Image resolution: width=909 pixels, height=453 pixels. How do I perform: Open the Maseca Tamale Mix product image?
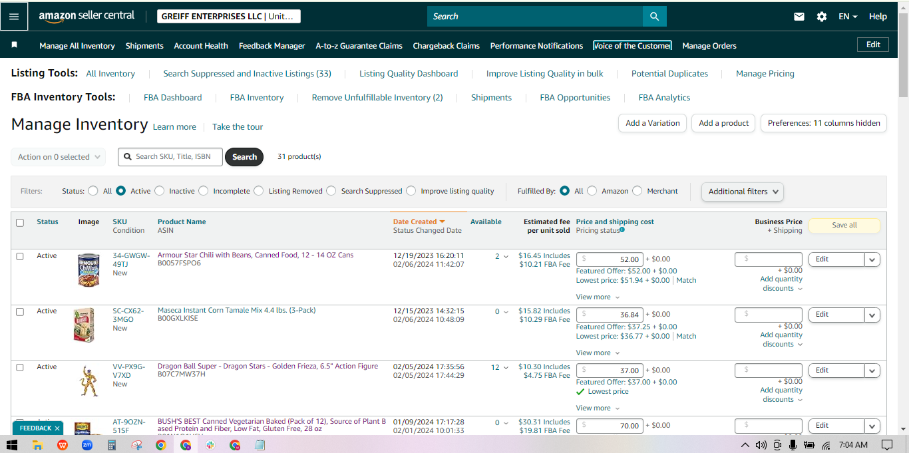[x=84, y=325]
